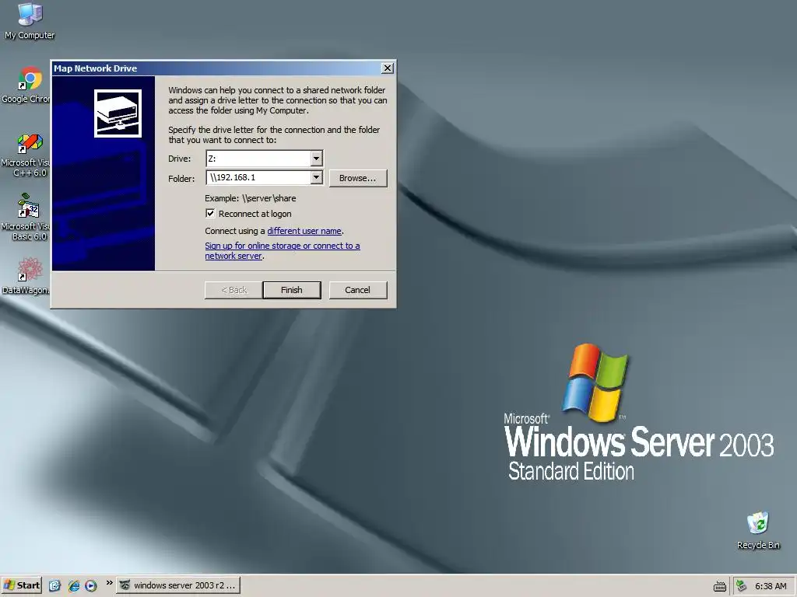The width and height of the screenshot is (797, 597).
Task: Click the Browse... button
Action: 358,178
